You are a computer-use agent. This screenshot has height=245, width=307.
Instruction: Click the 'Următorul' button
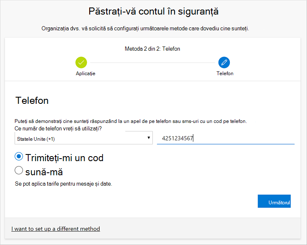coord(274,201)
